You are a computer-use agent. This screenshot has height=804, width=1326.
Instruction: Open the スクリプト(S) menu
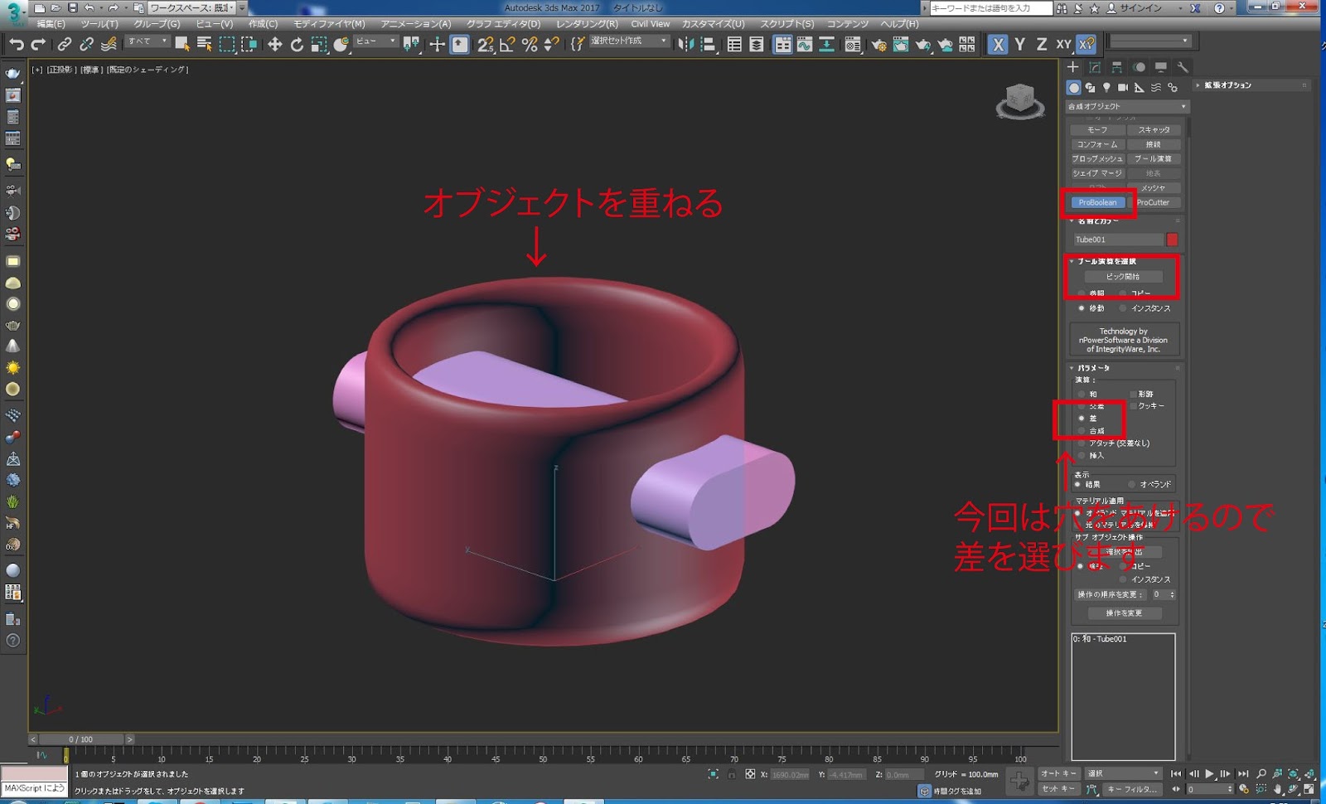(786, 24)
